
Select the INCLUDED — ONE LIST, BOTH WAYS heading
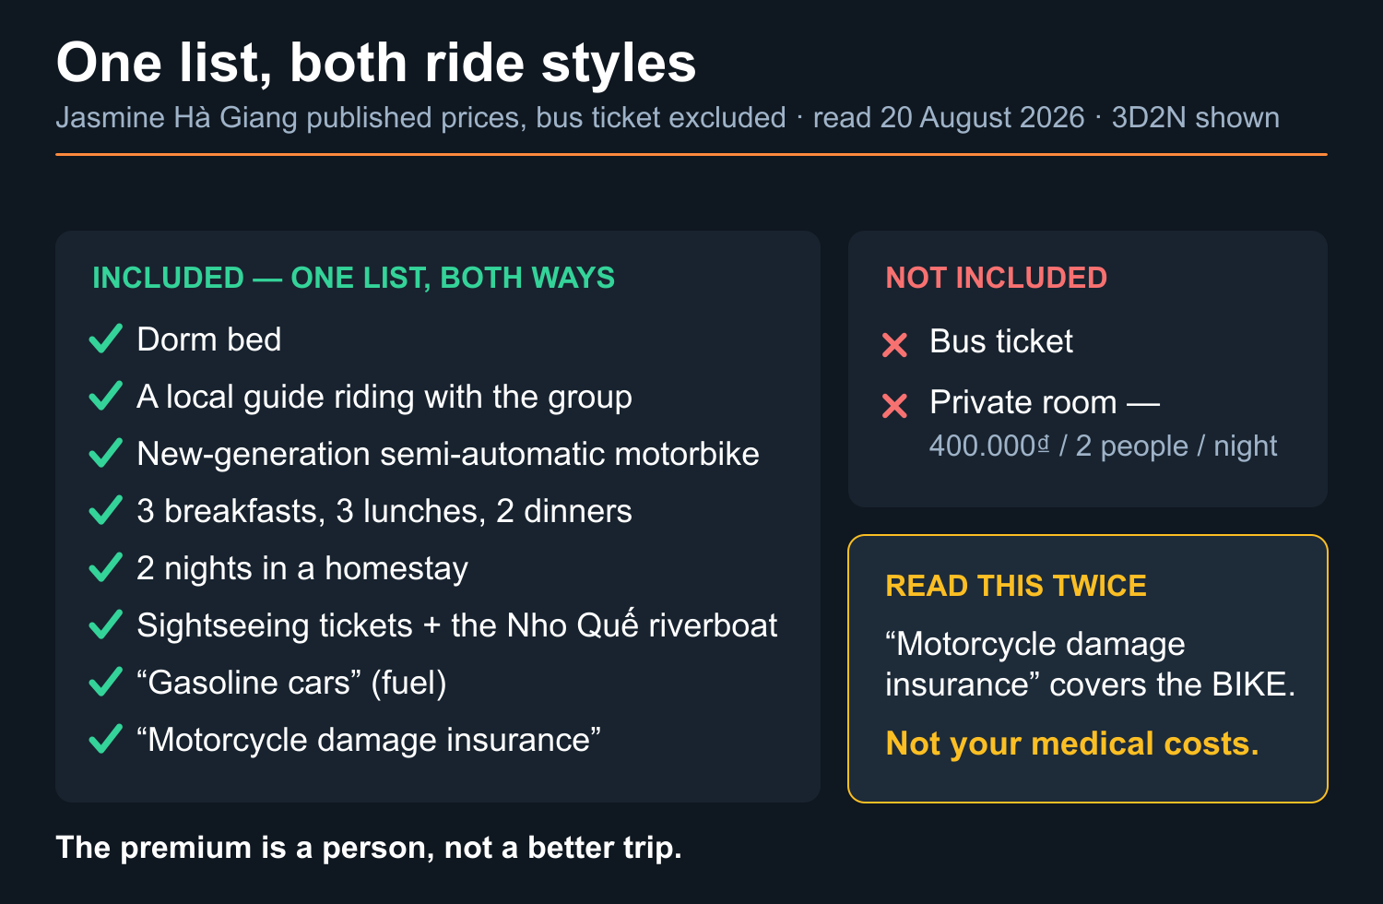tap(353, 278)
